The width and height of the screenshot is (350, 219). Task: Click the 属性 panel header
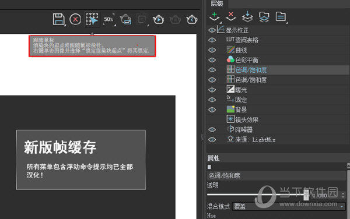(x=213, y=158)
